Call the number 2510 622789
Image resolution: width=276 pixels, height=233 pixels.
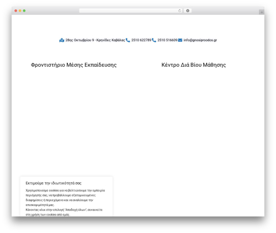[x=141, y=40]
